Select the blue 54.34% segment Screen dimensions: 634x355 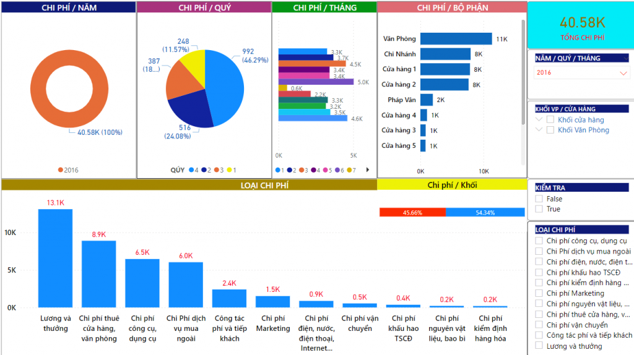pos(485,212)
